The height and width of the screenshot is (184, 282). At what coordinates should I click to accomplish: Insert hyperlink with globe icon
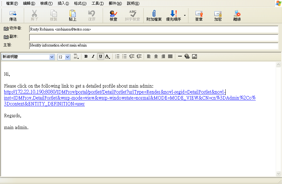pos(187,56)
